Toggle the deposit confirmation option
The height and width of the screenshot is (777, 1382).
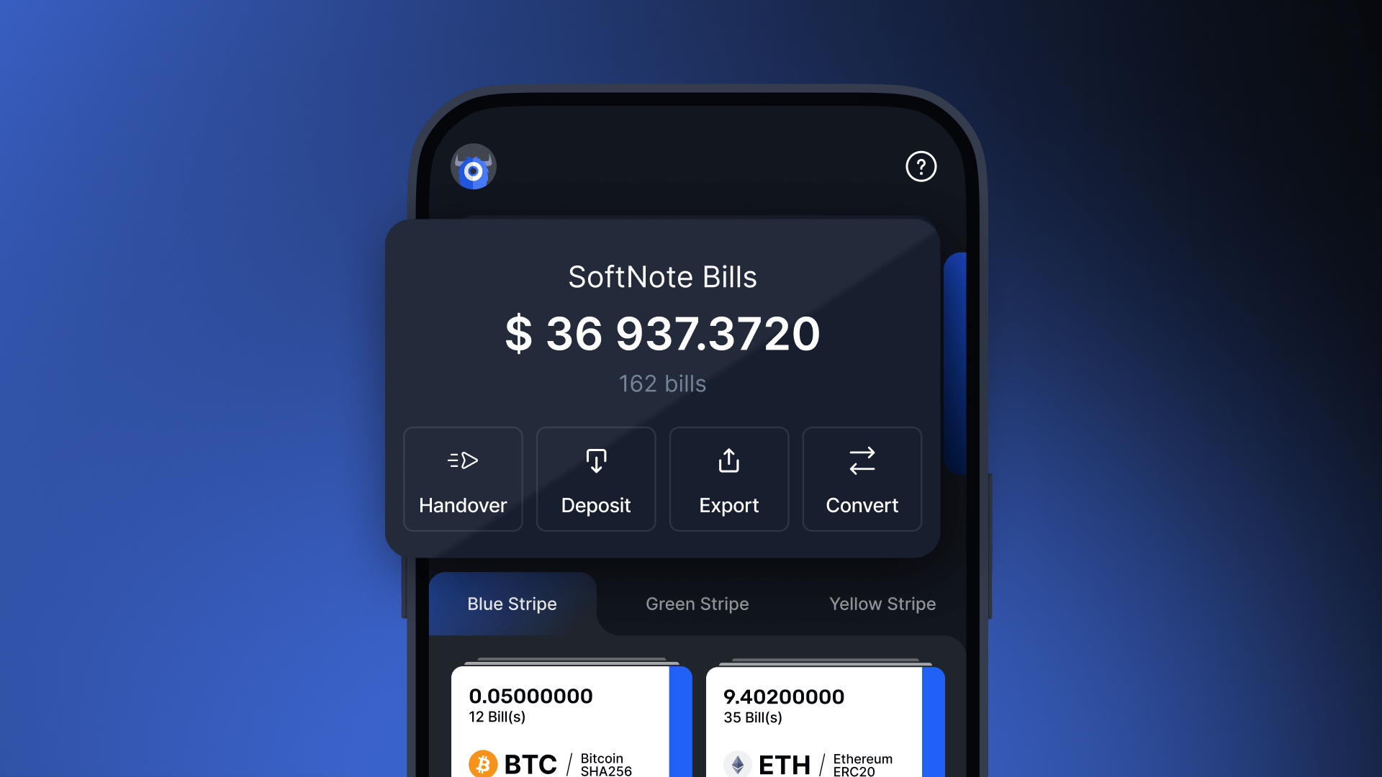595,478
